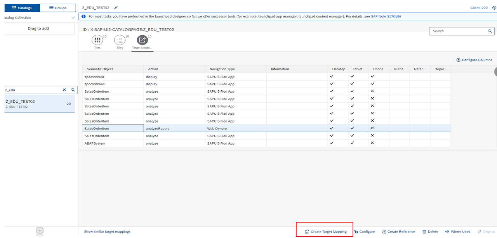The width and height of the screenshot is (497, 238).
Task: Click Create Reference button
Action: tap(398, 232)
